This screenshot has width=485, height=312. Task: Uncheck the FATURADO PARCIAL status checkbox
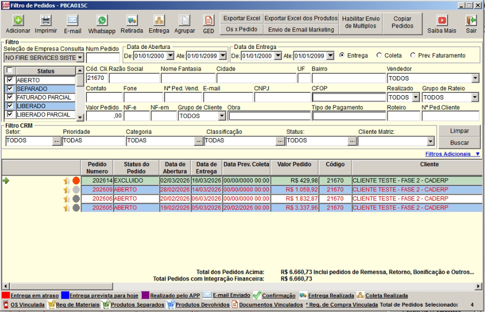click(10, 97)
